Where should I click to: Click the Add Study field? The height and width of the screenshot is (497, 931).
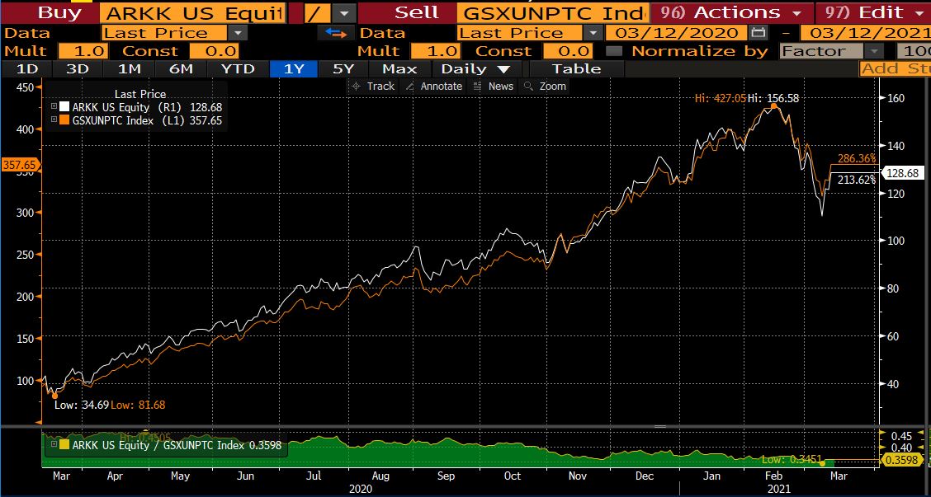click(895, 68)
